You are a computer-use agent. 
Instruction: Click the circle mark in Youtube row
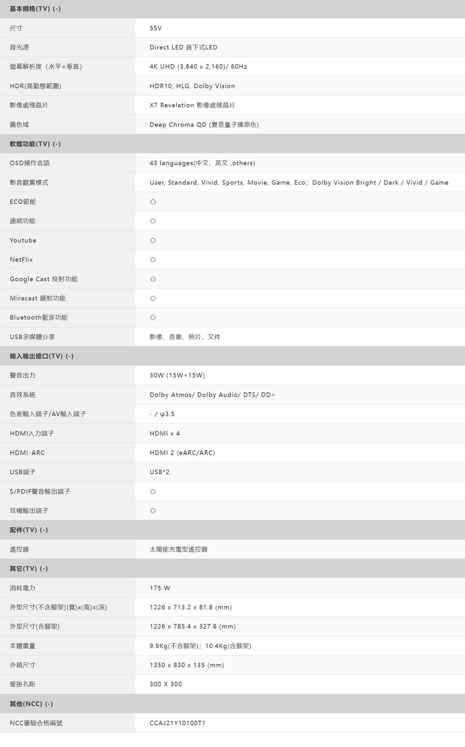pos(153,241)
